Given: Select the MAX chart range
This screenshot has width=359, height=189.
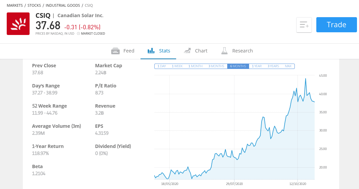Looking at the screenshot, I should pyautogui.click(x=288, y=66).
